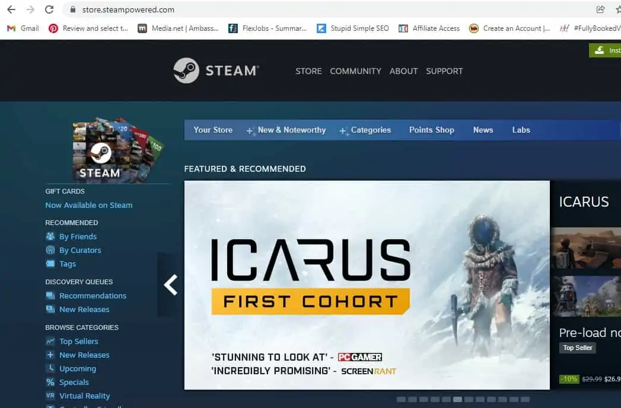Screen dimensions: 621x408
Task: Click the share page icon in address bar
Action: pyautogui.click(x=600, y=9)
